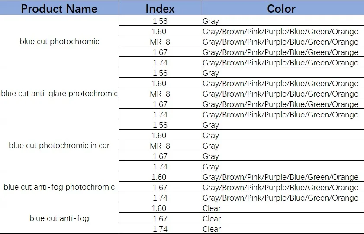Select the "blue cut photochromic in car" cell
The image size is (364, 234).
(59, 146)
